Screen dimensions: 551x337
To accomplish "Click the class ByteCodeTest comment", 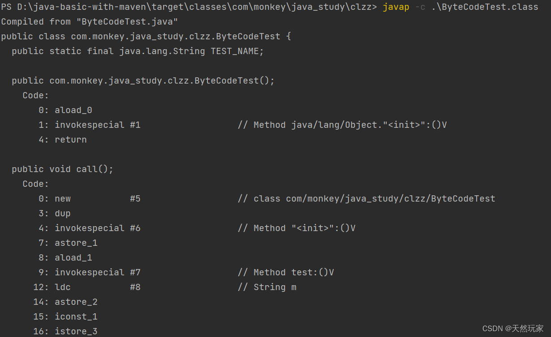I will click(366, 199).
